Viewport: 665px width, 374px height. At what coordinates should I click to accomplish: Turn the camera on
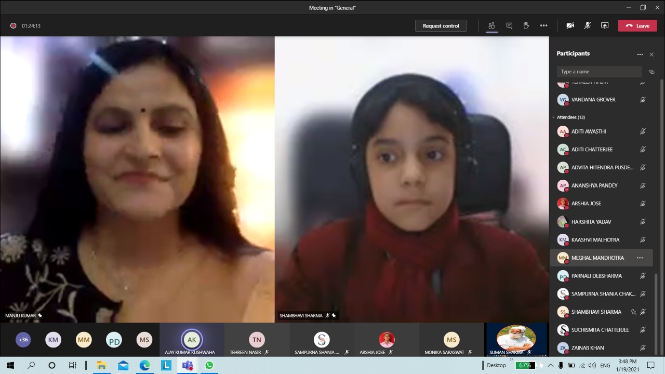click(570, 25)
